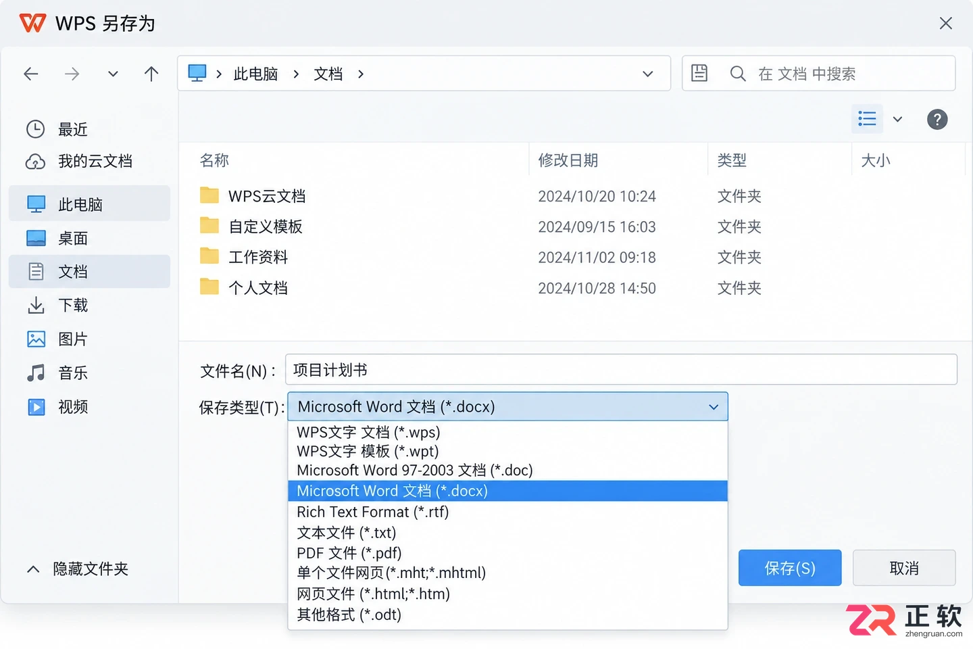Choose highlighted Microsoft Word 文档 (*.docx) option
973x649 pixels.
[507, 491]
